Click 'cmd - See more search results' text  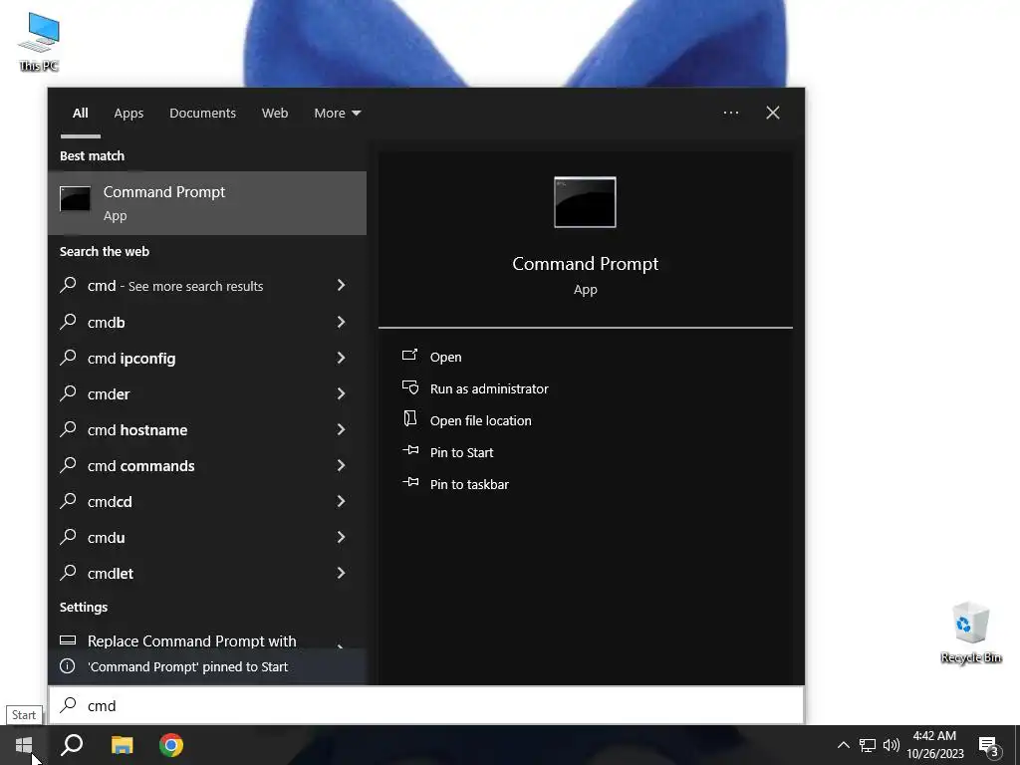(x=175, y=286)
